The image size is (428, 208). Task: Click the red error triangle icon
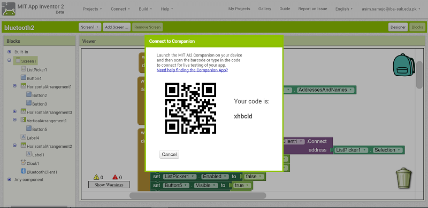click(115, 177)
